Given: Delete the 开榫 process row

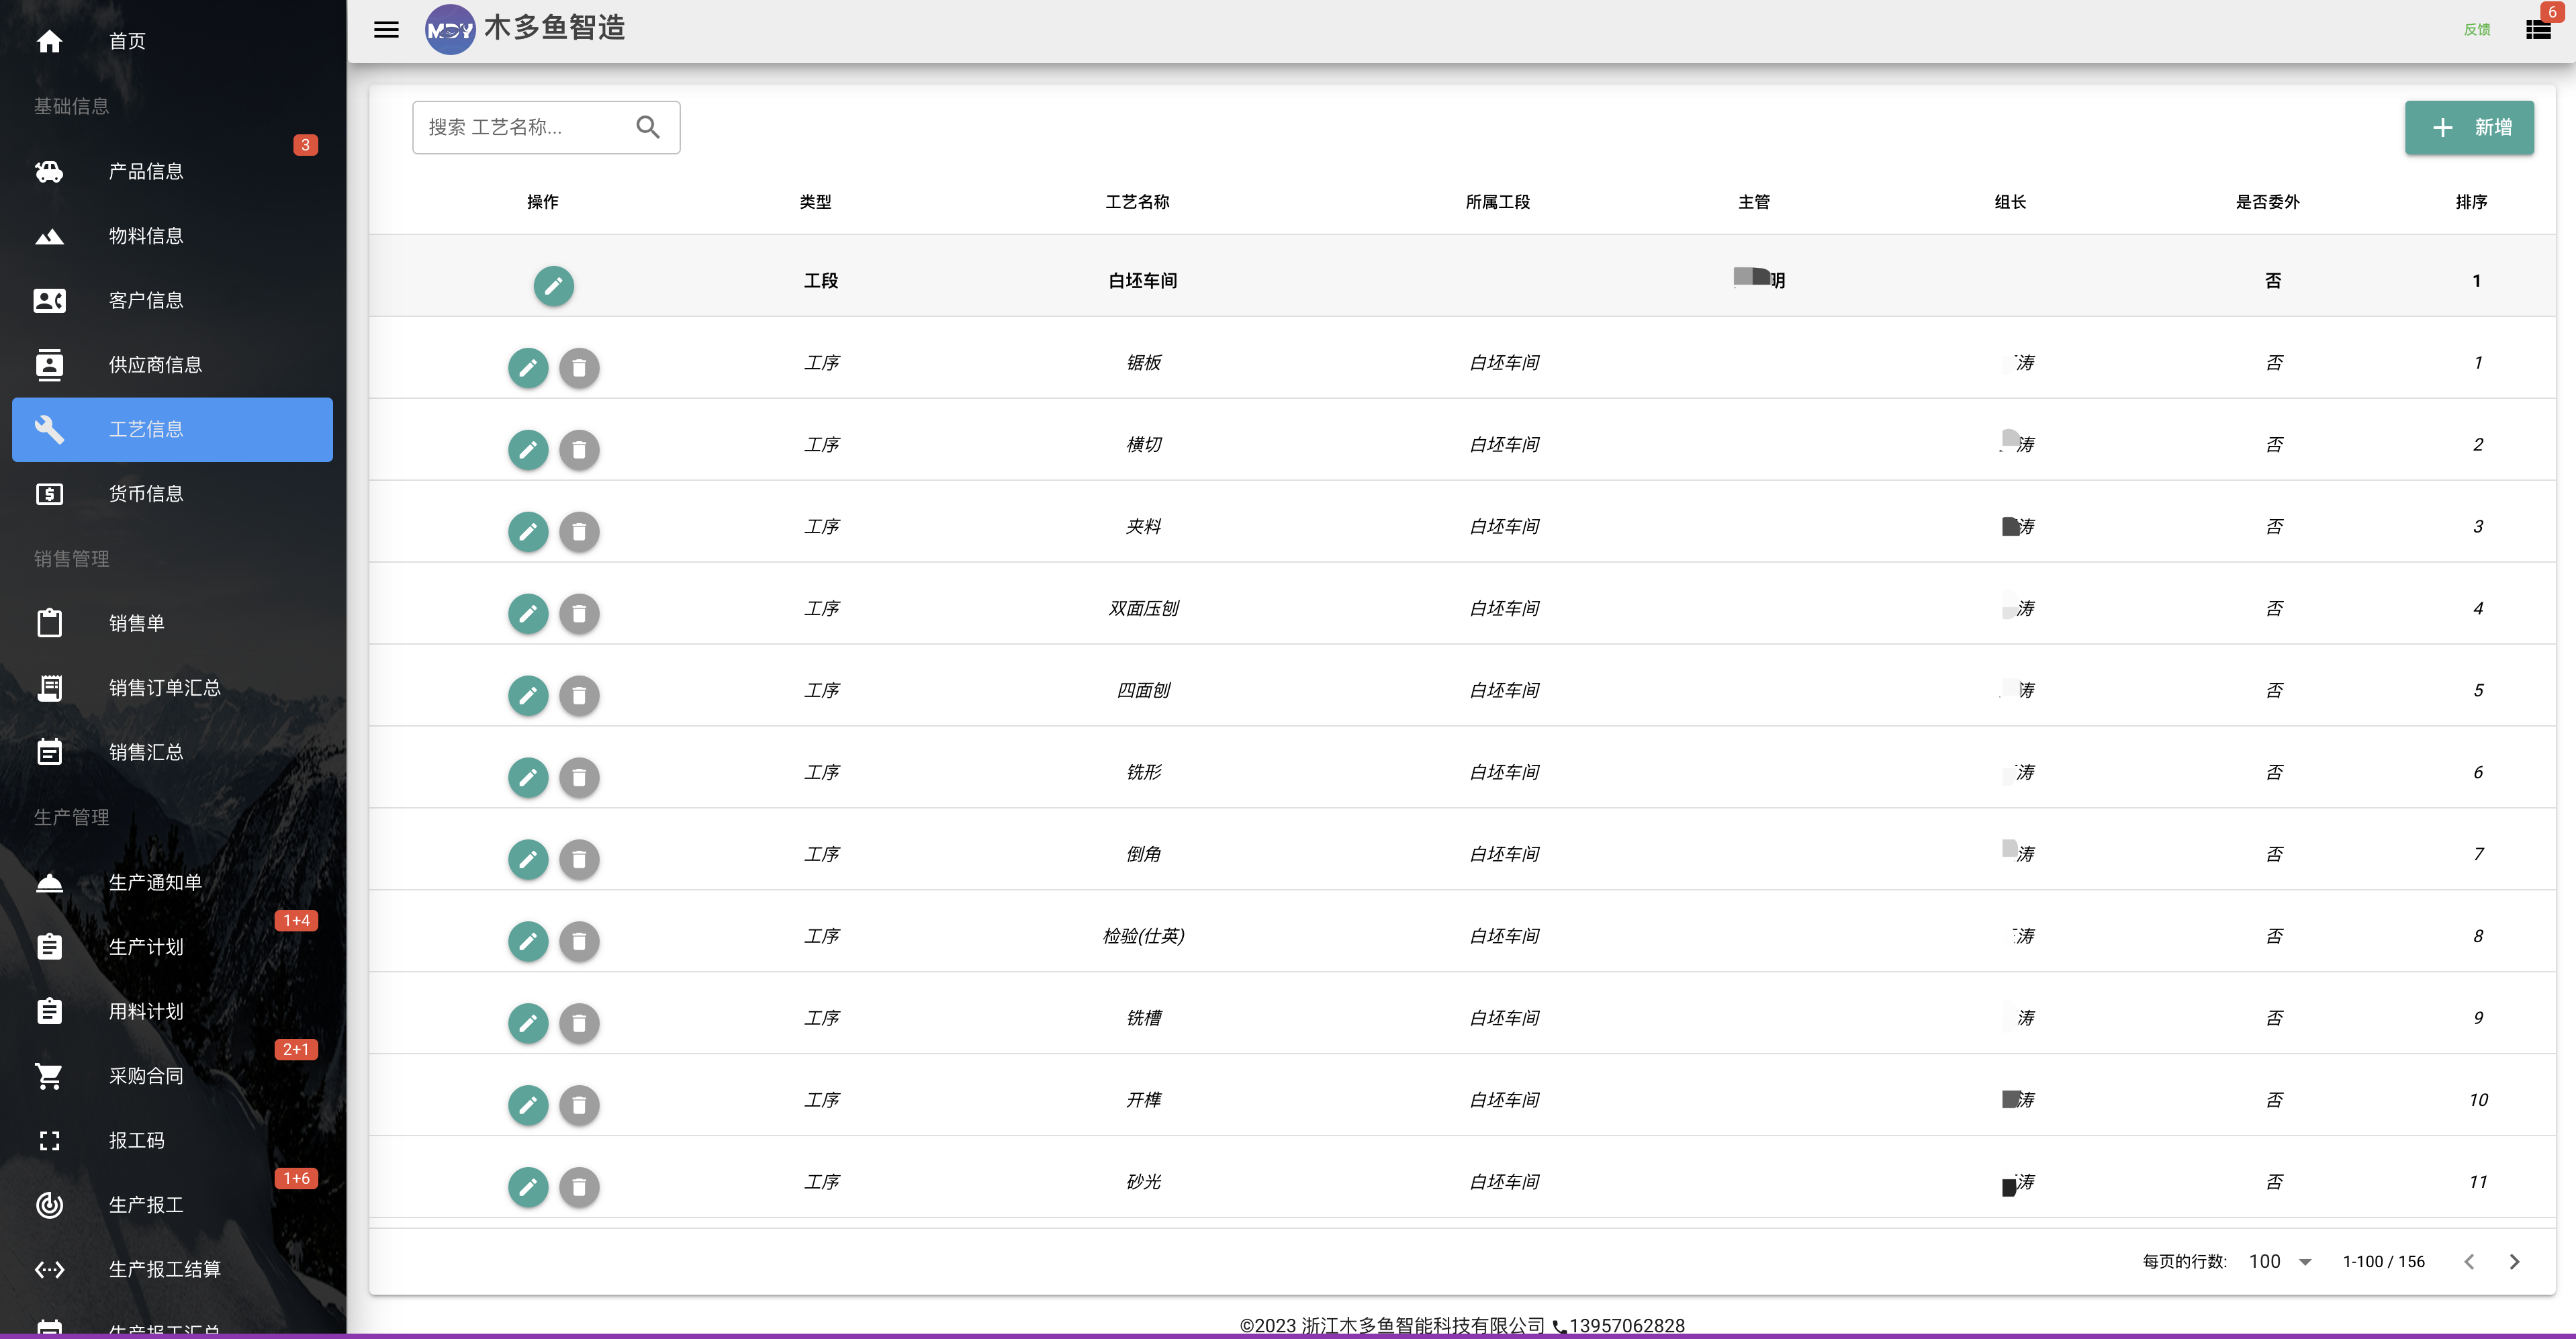Looking at the screenshot, I should [x=579, y=1105].
